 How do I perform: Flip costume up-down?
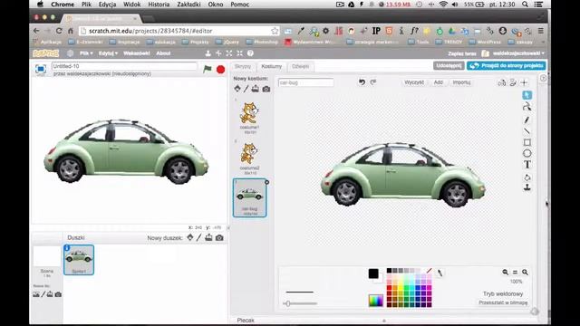pyautogui.click(x=513, y=82)
